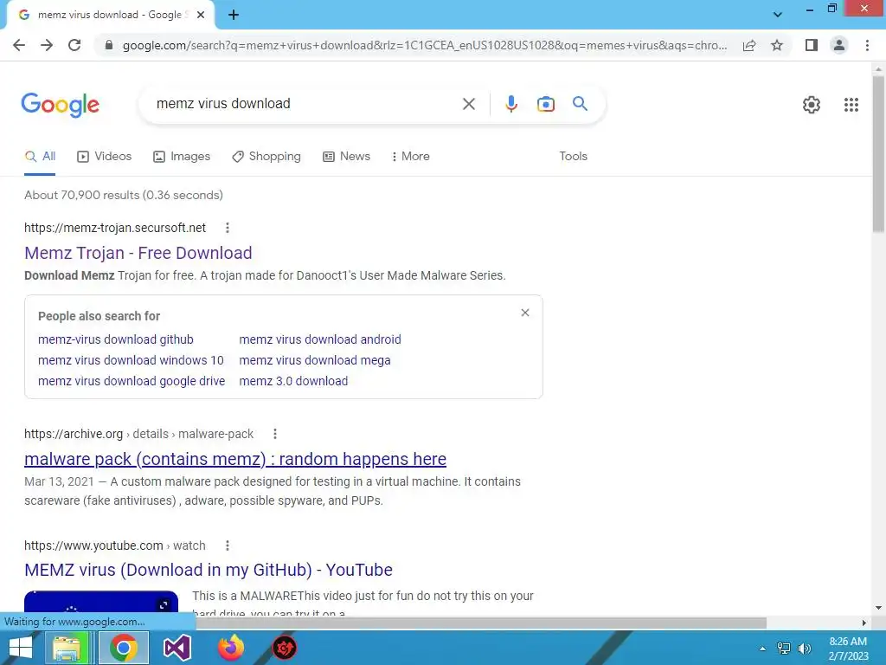
Task: Click horizontal scrollbar right arrow
Action: 864,623
